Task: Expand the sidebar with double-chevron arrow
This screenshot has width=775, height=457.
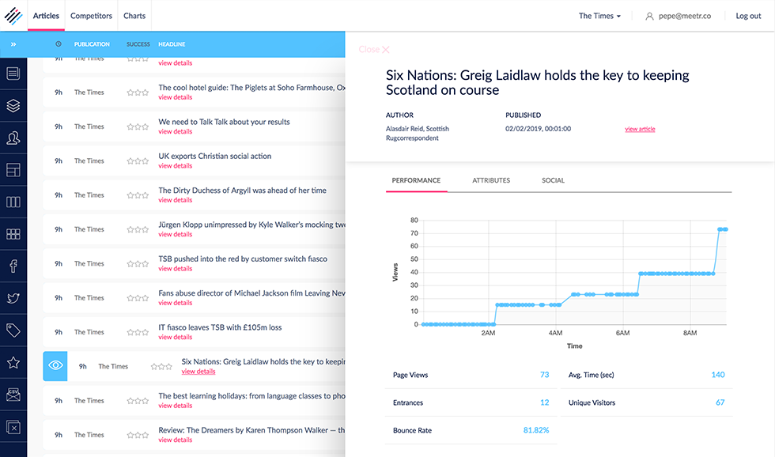Action: (x=13, y=44)
